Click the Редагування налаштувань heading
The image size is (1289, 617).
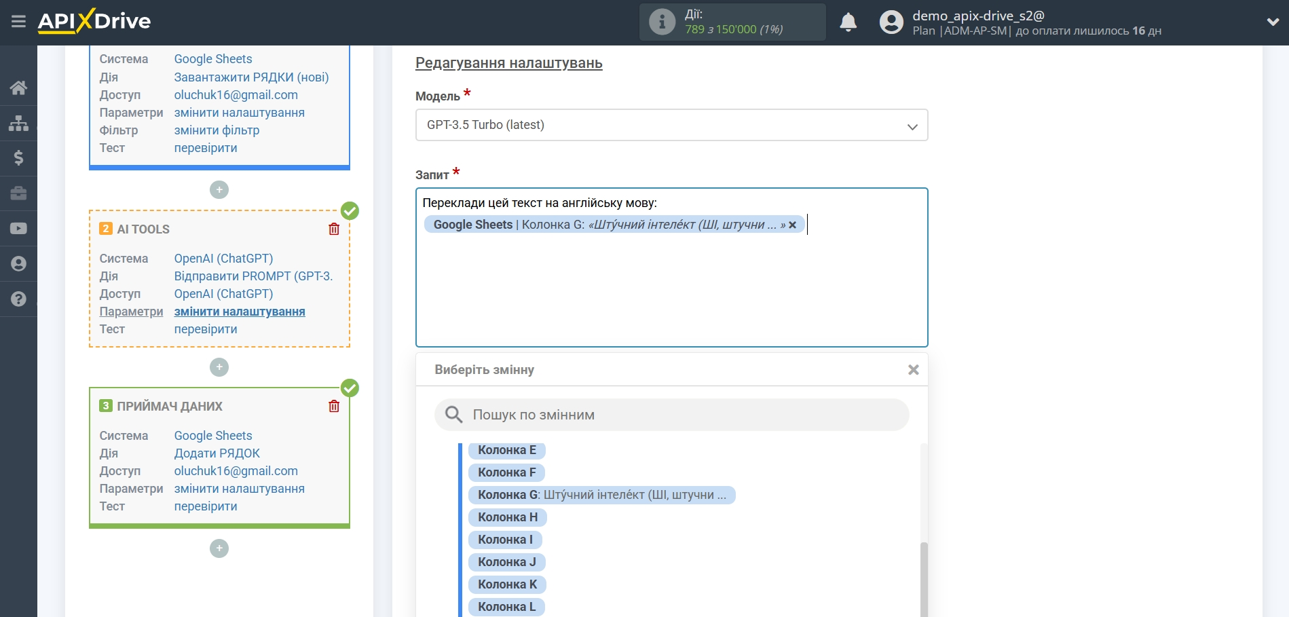pyautogui.click(x=508, y=63)
